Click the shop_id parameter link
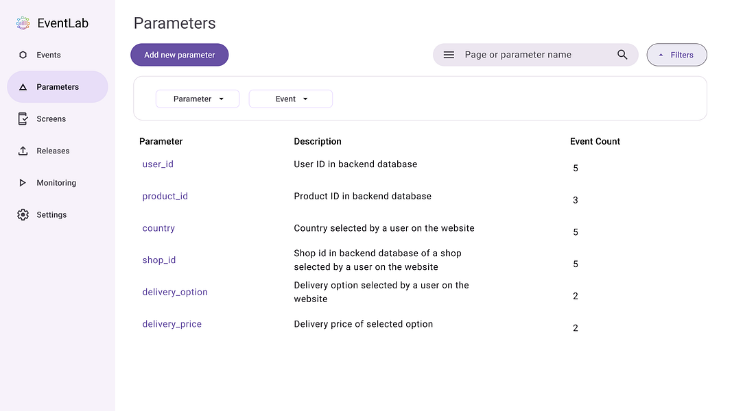This screenshot has height=411, width=732. pyautogui.click(x=159, y=260)
